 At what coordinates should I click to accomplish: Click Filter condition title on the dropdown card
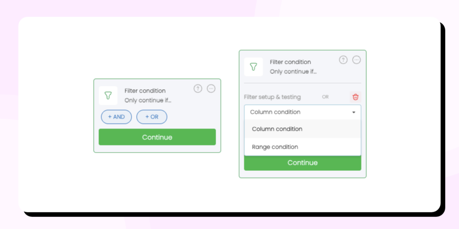pyautogui.click(x=290, y=62)
